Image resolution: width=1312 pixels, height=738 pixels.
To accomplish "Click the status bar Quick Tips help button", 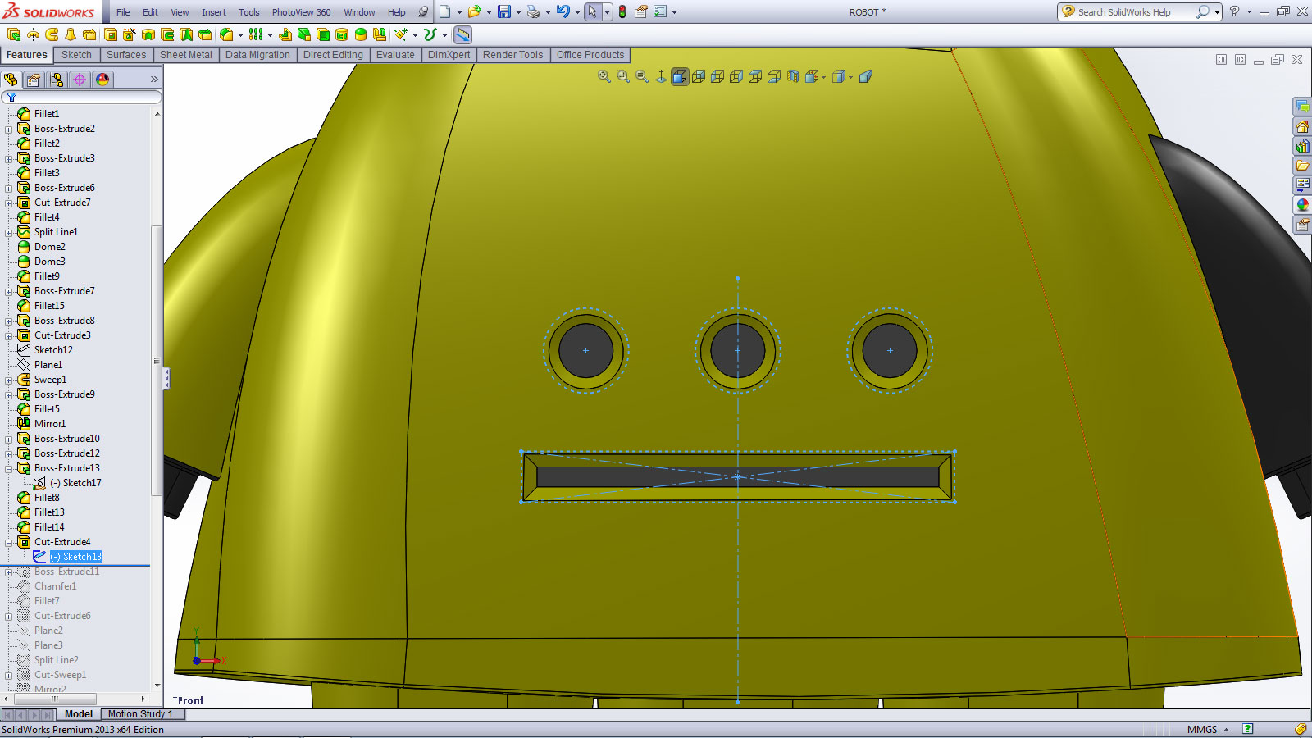I will [x=1247, y=729].
